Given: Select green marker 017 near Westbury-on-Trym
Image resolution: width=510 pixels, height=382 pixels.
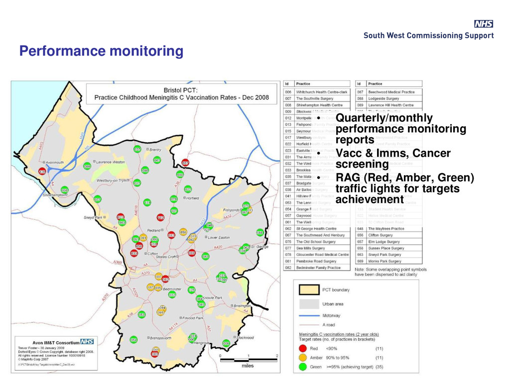Looking at the screenshot, I should 137,183.
